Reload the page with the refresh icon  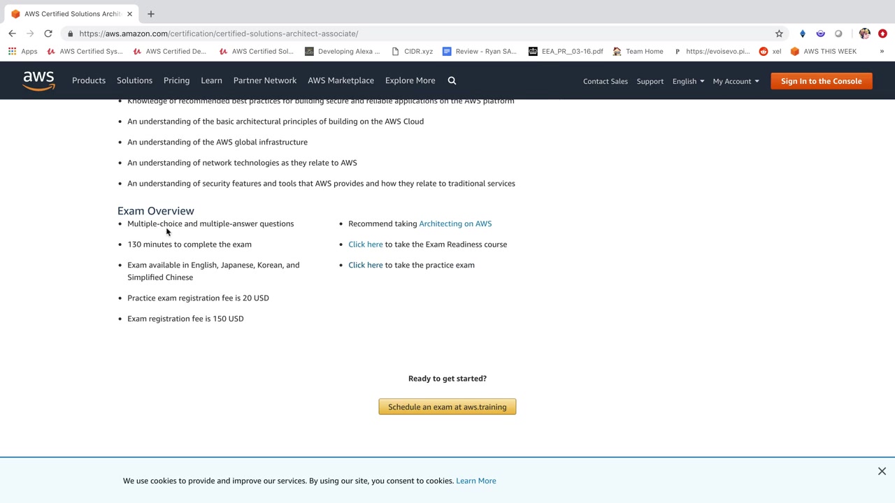[48, 34]
